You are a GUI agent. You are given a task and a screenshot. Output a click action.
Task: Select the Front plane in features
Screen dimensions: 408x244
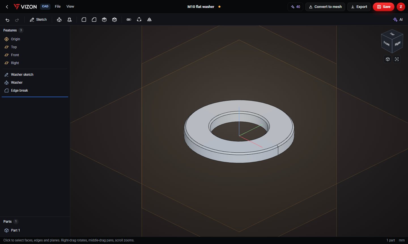click(35, 55)
